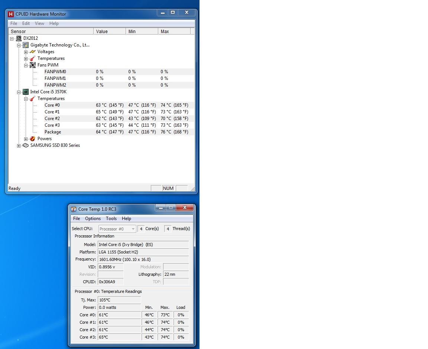
Task: Collapse the Fans PWM node
Action: click(26, 65)
